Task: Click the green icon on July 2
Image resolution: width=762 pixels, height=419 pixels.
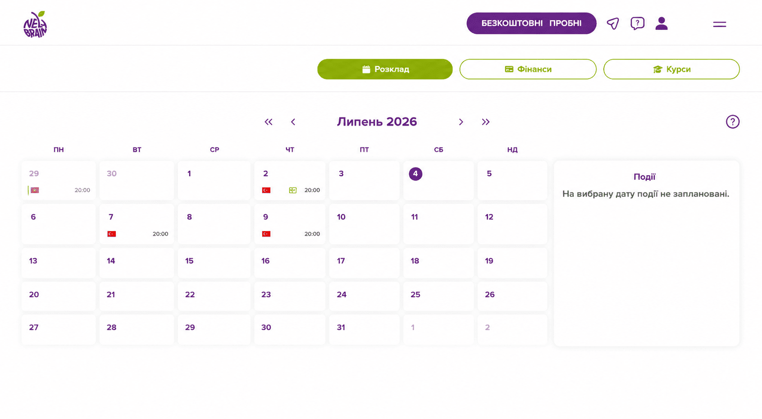Action: tap(293, 190)
